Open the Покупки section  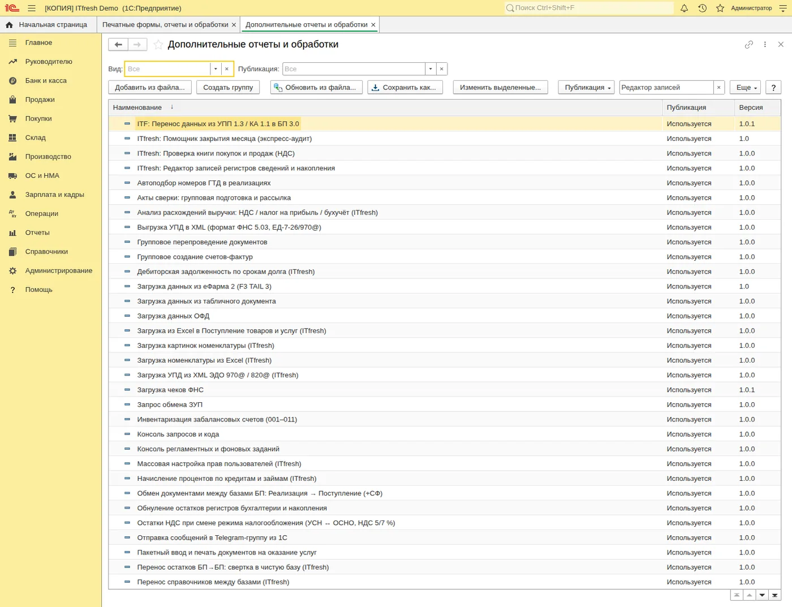click(38, 119)
